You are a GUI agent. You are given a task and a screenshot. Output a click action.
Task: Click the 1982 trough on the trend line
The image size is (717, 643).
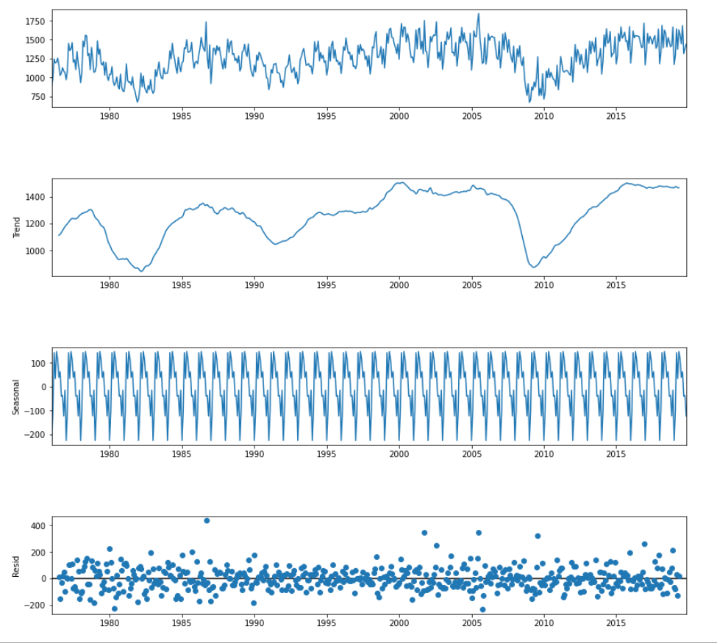(x=142, y=271)
